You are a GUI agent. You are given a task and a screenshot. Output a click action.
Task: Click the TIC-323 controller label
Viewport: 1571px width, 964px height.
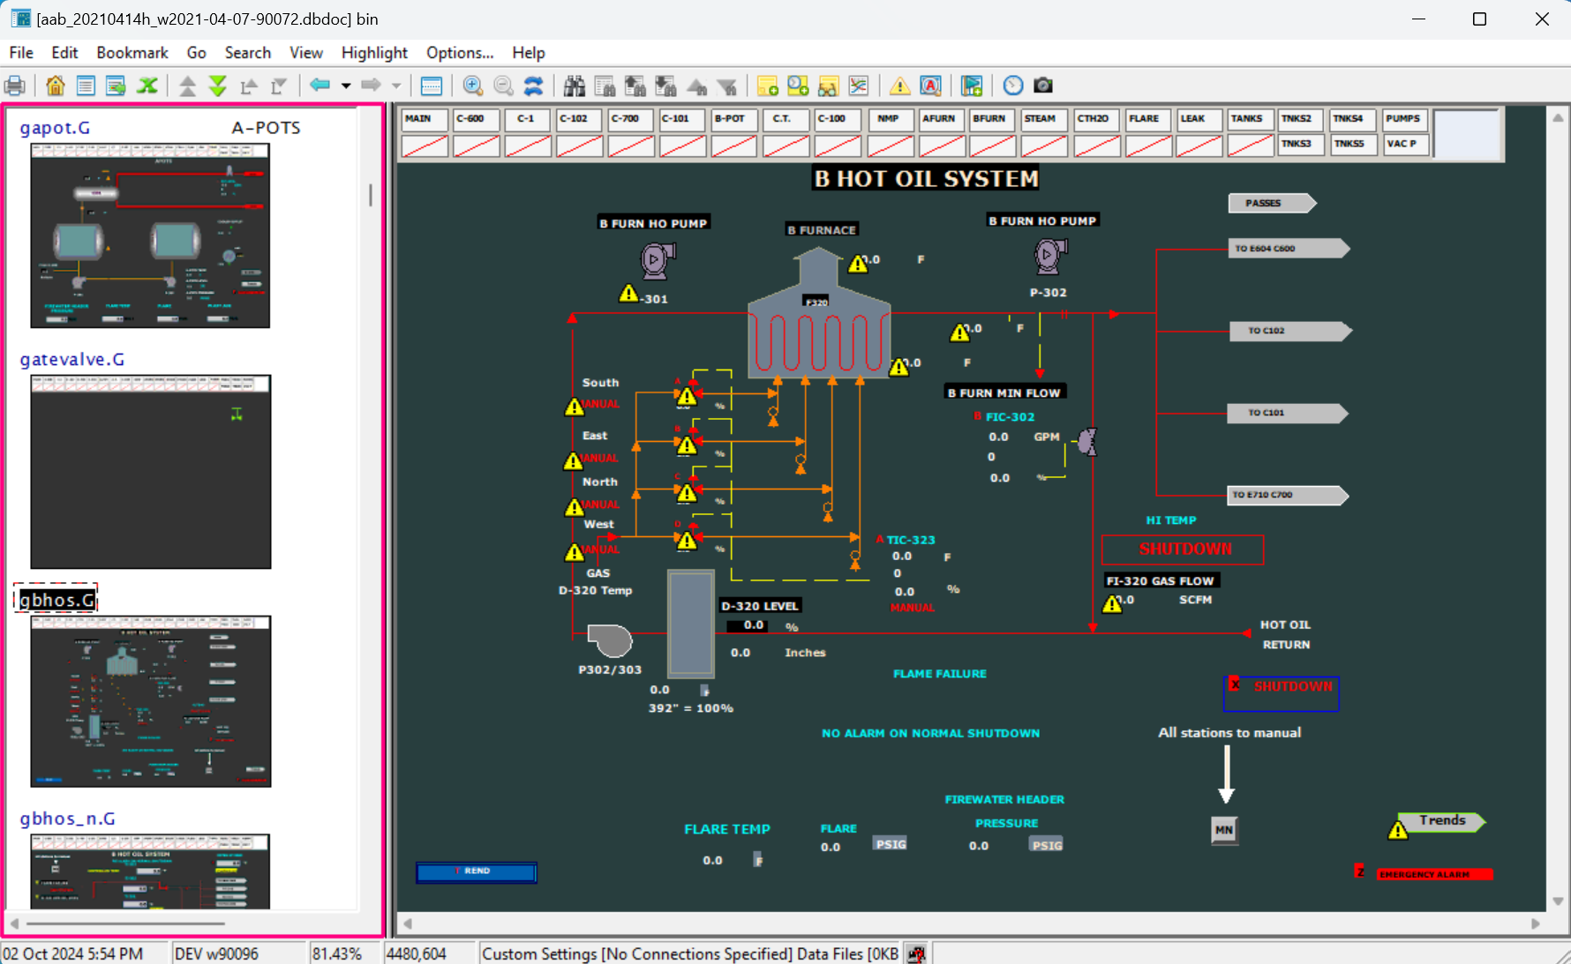(911, 540)
